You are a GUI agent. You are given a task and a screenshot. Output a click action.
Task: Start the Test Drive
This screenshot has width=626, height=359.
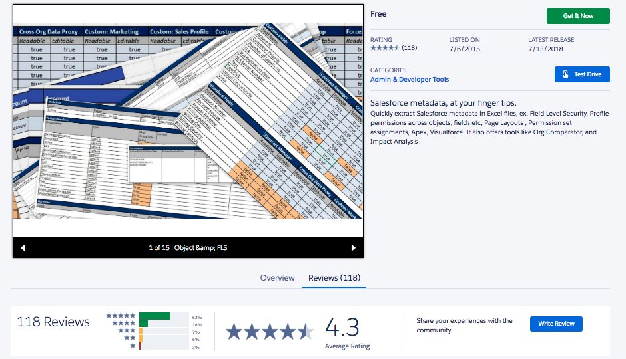[x=582, y=74]
